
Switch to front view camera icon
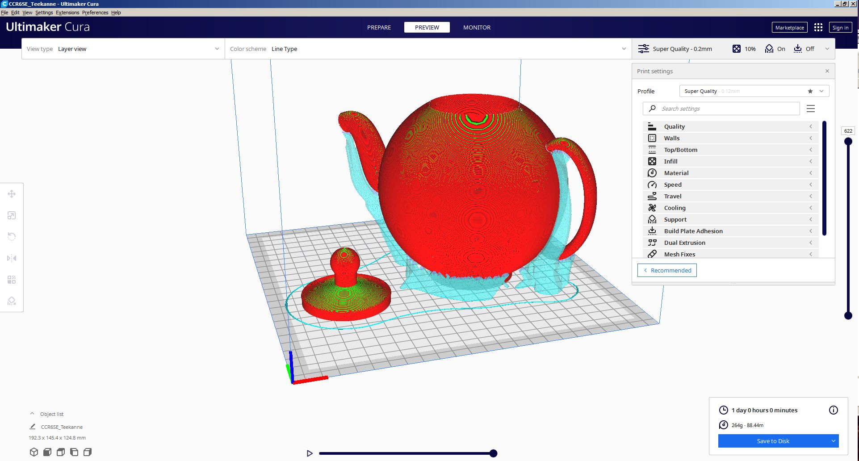click(x=47, y=452)
